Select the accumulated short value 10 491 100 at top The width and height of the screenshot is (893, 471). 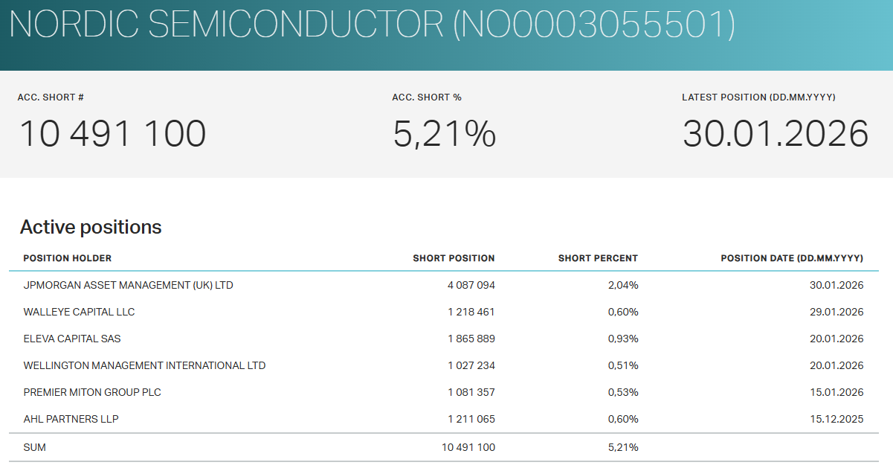pyautogui.click(x=112, y=134)
